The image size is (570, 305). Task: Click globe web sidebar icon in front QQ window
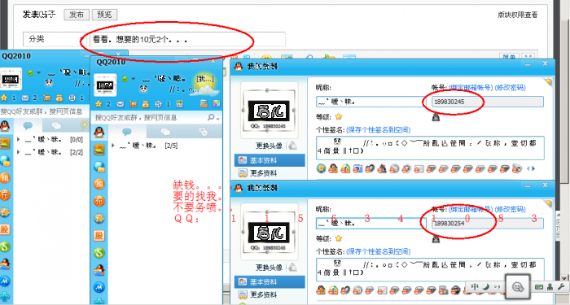99,167
